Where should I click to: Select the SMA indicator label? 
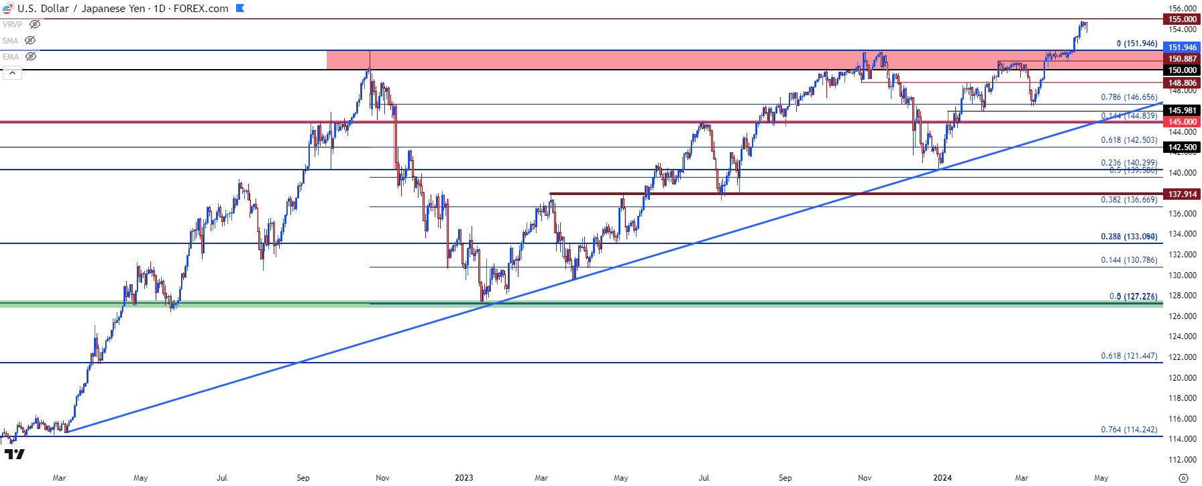[11, 40]
